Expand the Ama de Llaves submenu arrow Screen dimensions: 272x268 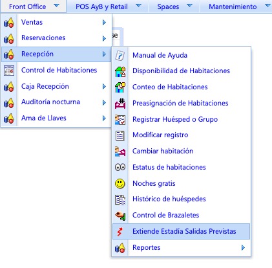click(104, 118)
